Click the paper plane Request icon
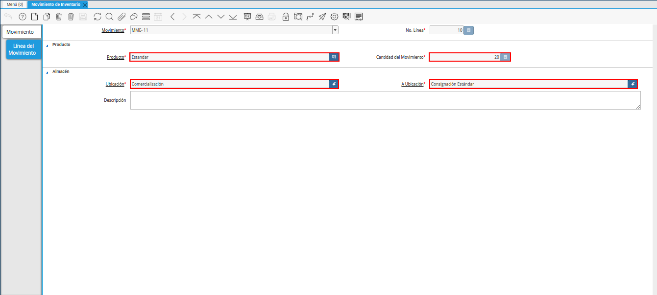 coord(322,17)
